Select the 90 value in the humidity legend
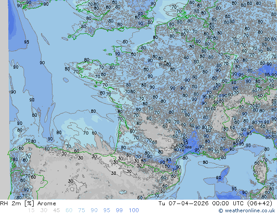Screen dimensions: 277x214 pyautogui.click(x=94, y=211)
